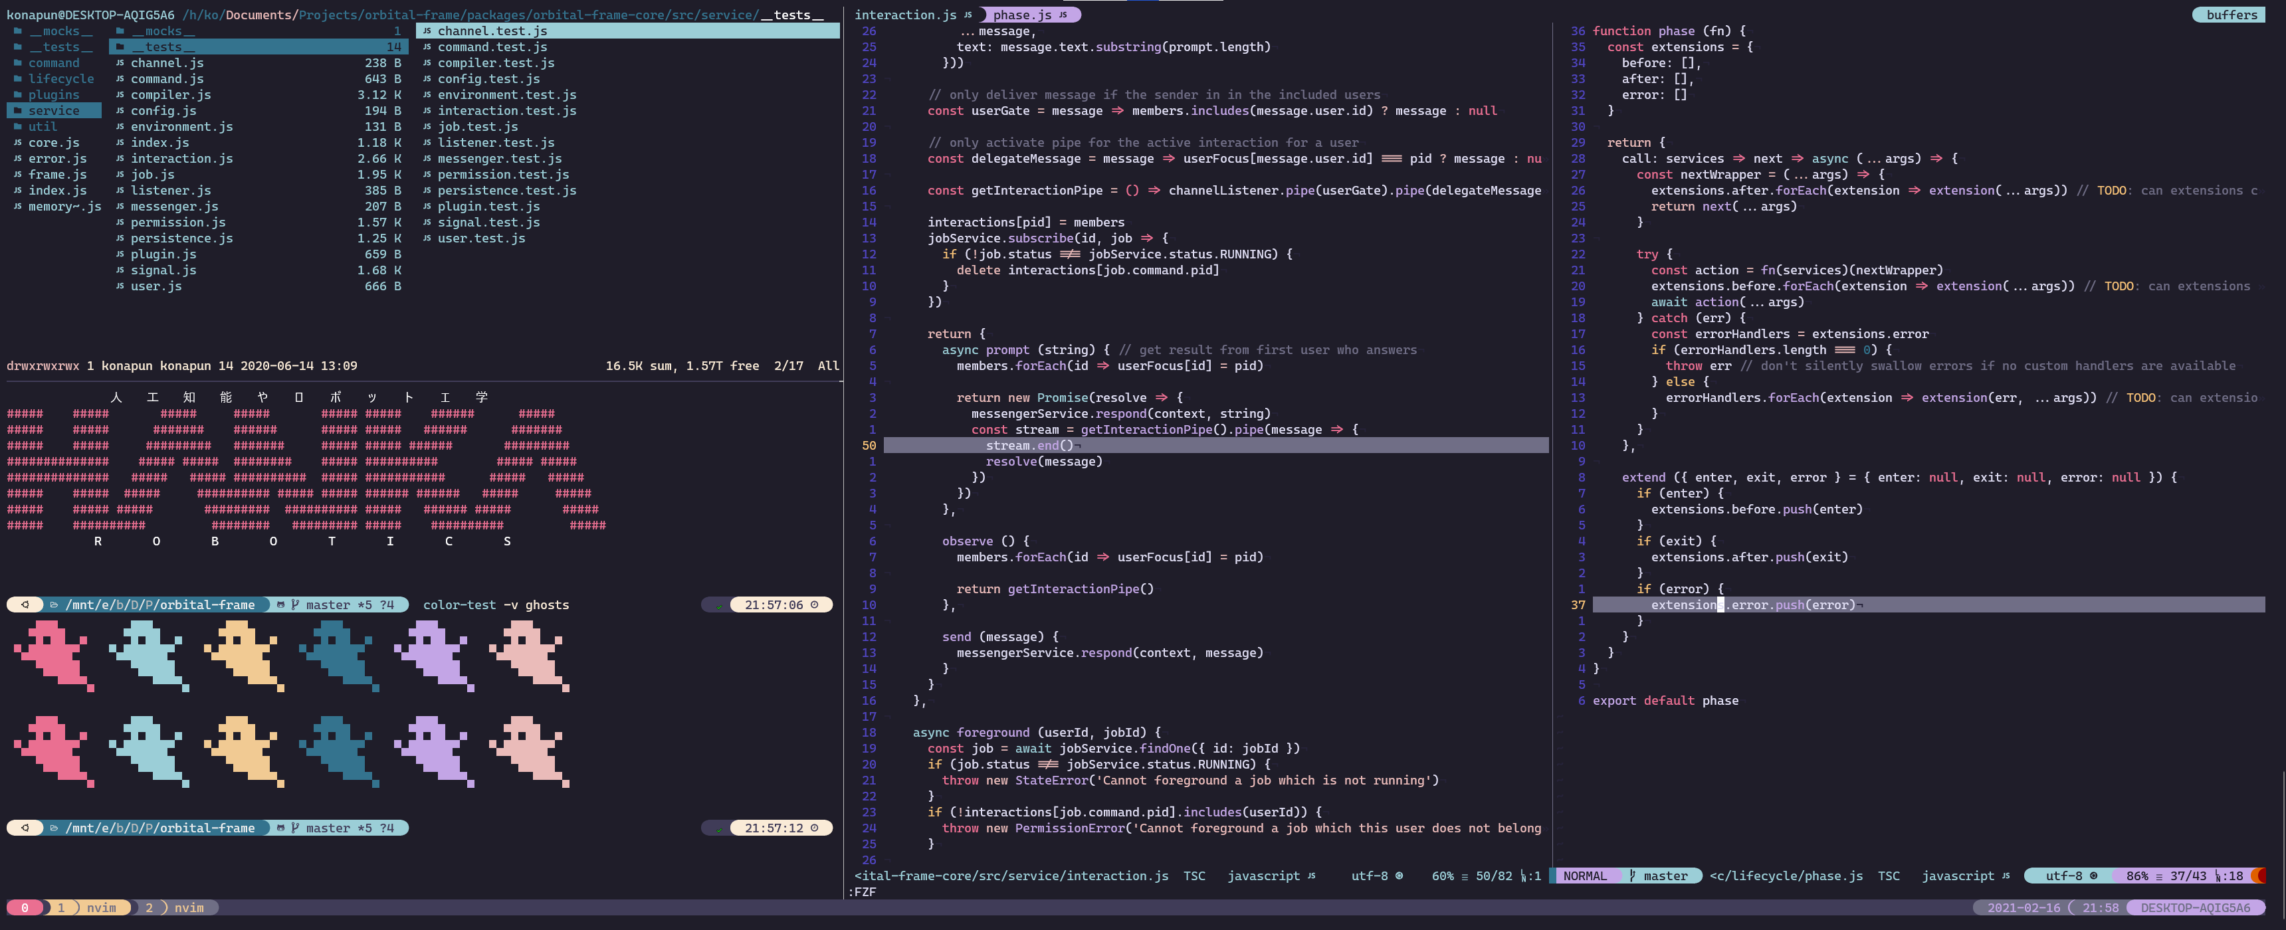Click the buffers label in tabline

(2231, 15)
